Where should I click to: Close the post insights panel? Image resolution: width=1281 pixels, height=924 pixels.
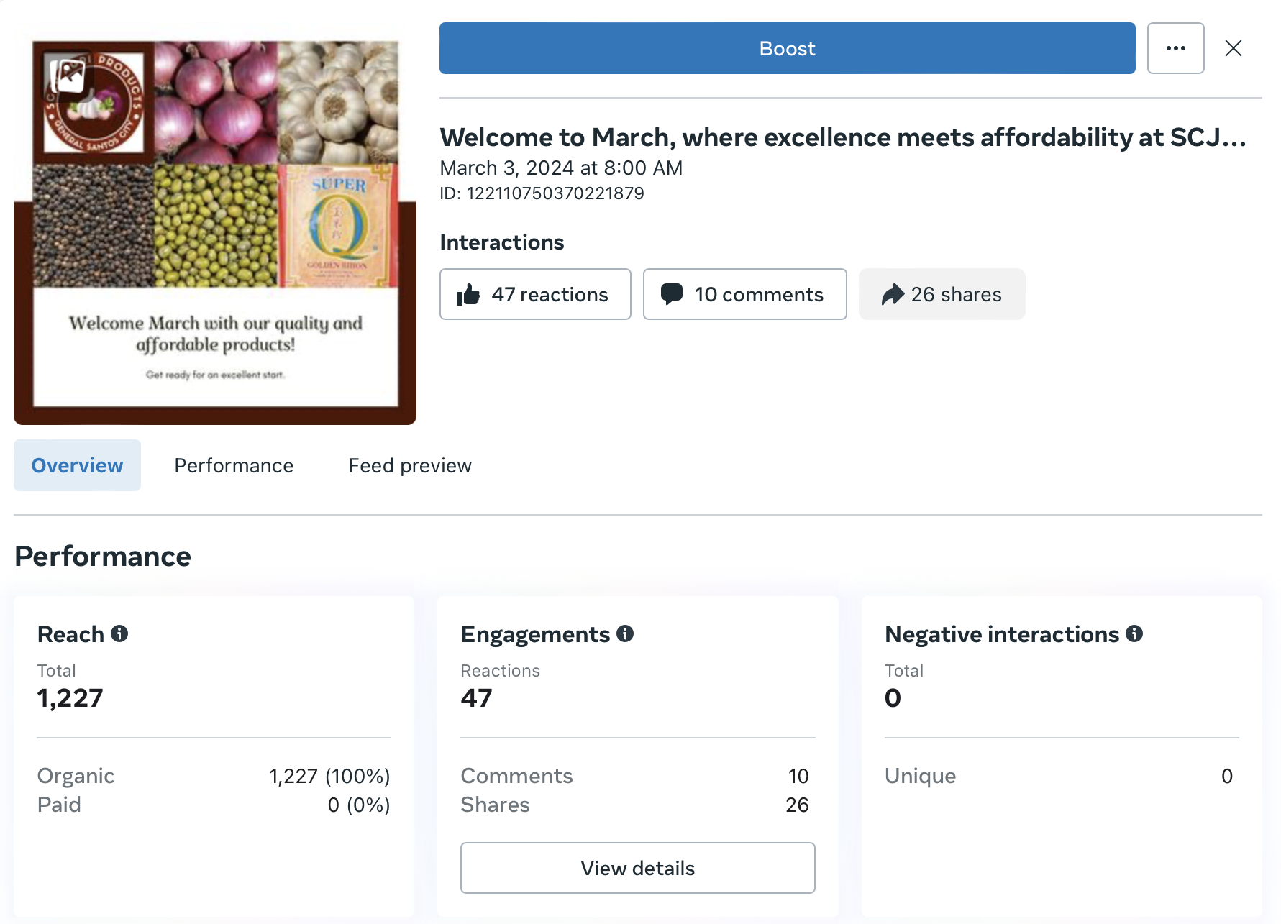click(x=1233, y=48)
